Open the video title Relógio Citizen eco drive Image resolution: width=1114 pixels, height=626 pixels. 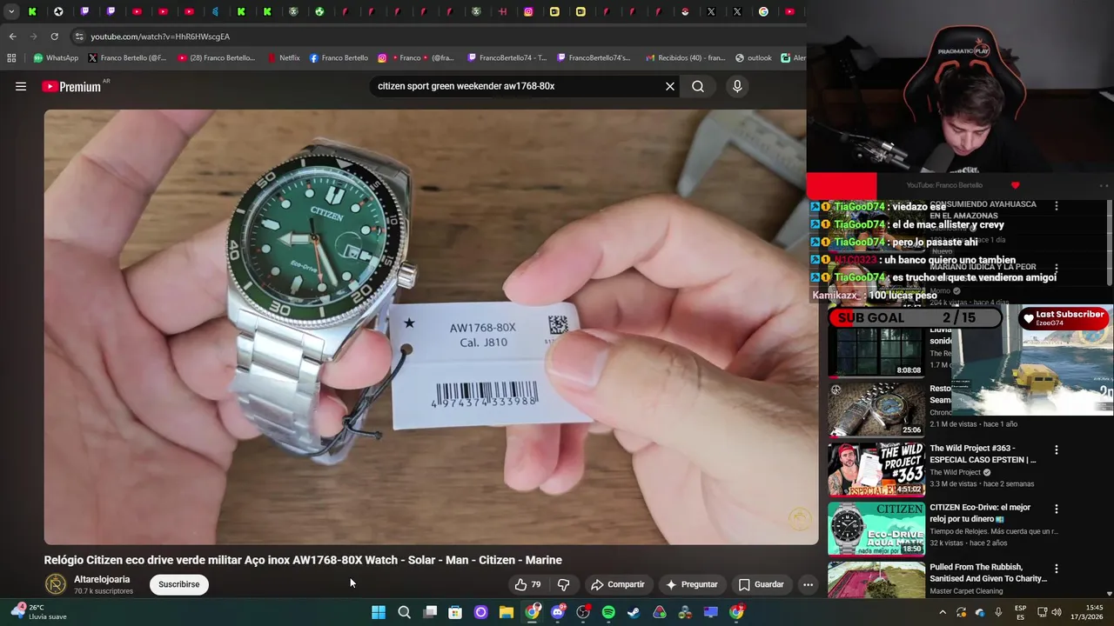303,560
